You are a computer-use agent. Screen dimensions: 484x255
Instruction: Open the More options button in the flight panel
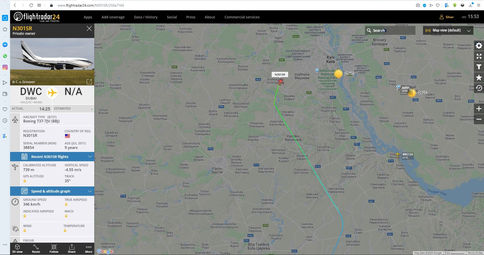(89, 248)
